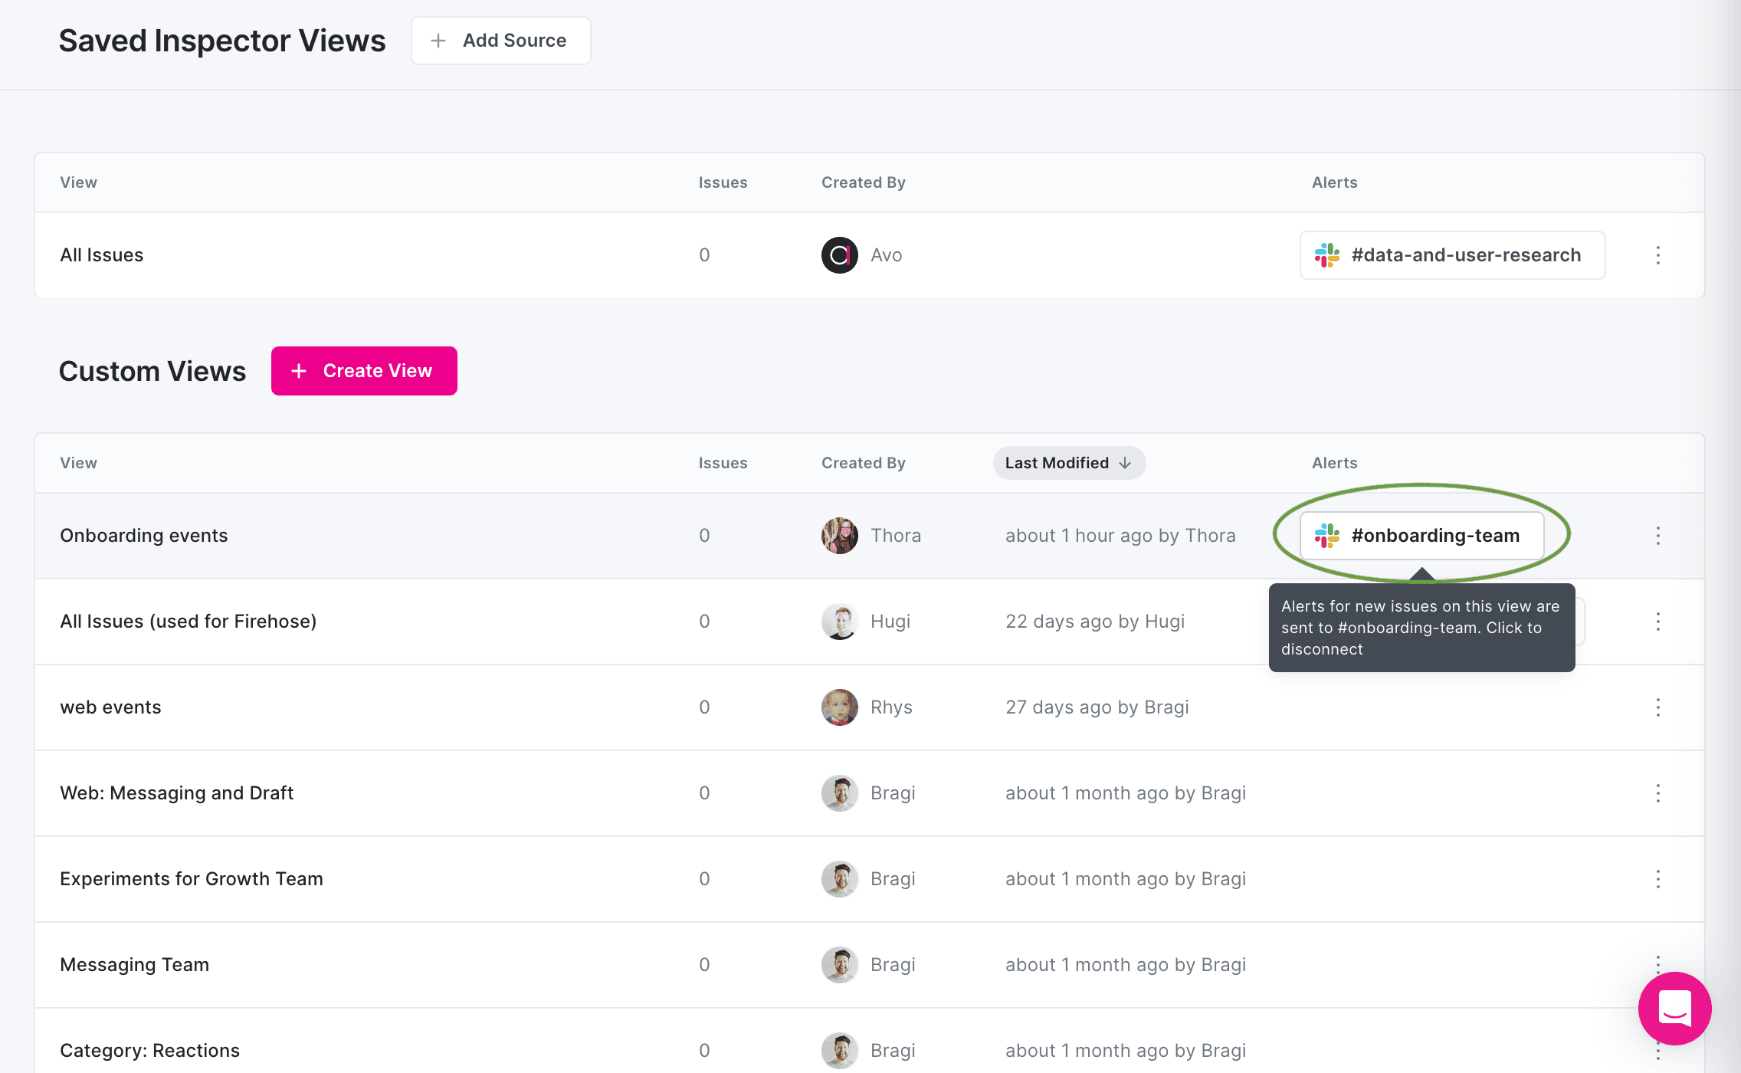This screenshot has height=1073, width=1741.
Task: Open the kebab menu for web events
Action: point(1658,707)
